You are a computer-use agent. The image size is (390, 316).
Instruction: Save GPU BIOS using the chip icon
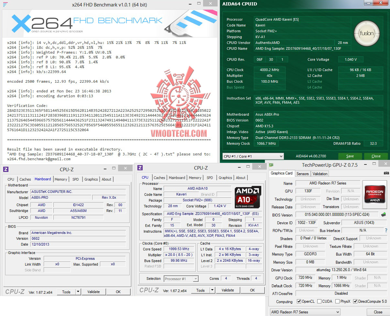[384, 214]
